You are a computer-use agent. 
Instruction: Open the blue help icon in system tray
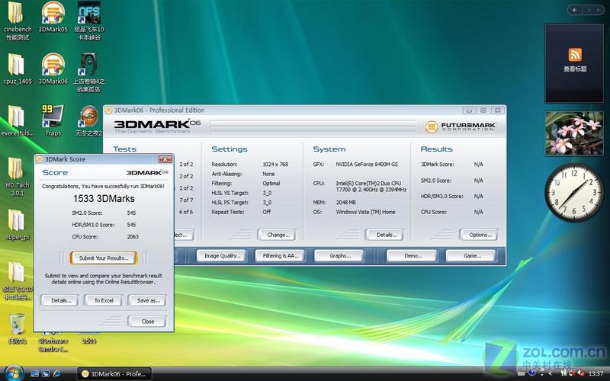(x=531, y=373)
